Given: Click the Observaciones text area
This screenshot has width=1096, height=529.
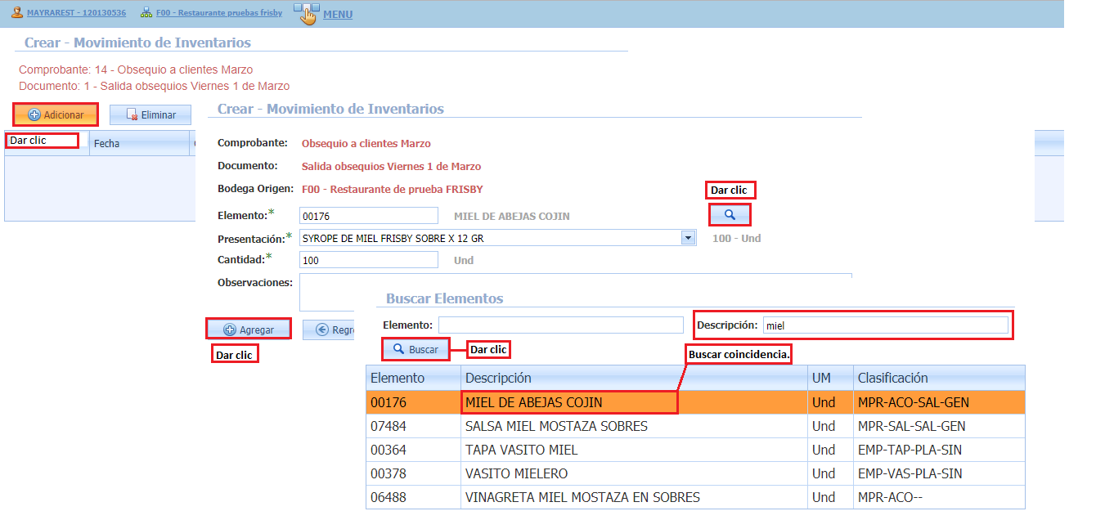Looking at the screenshot, I should coord(576,292).
